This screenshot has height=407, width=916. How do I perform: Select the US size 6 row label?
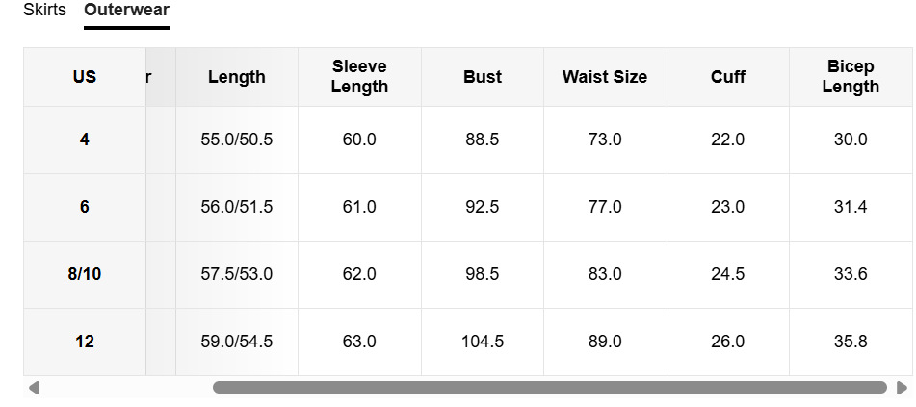coord(85,207)
